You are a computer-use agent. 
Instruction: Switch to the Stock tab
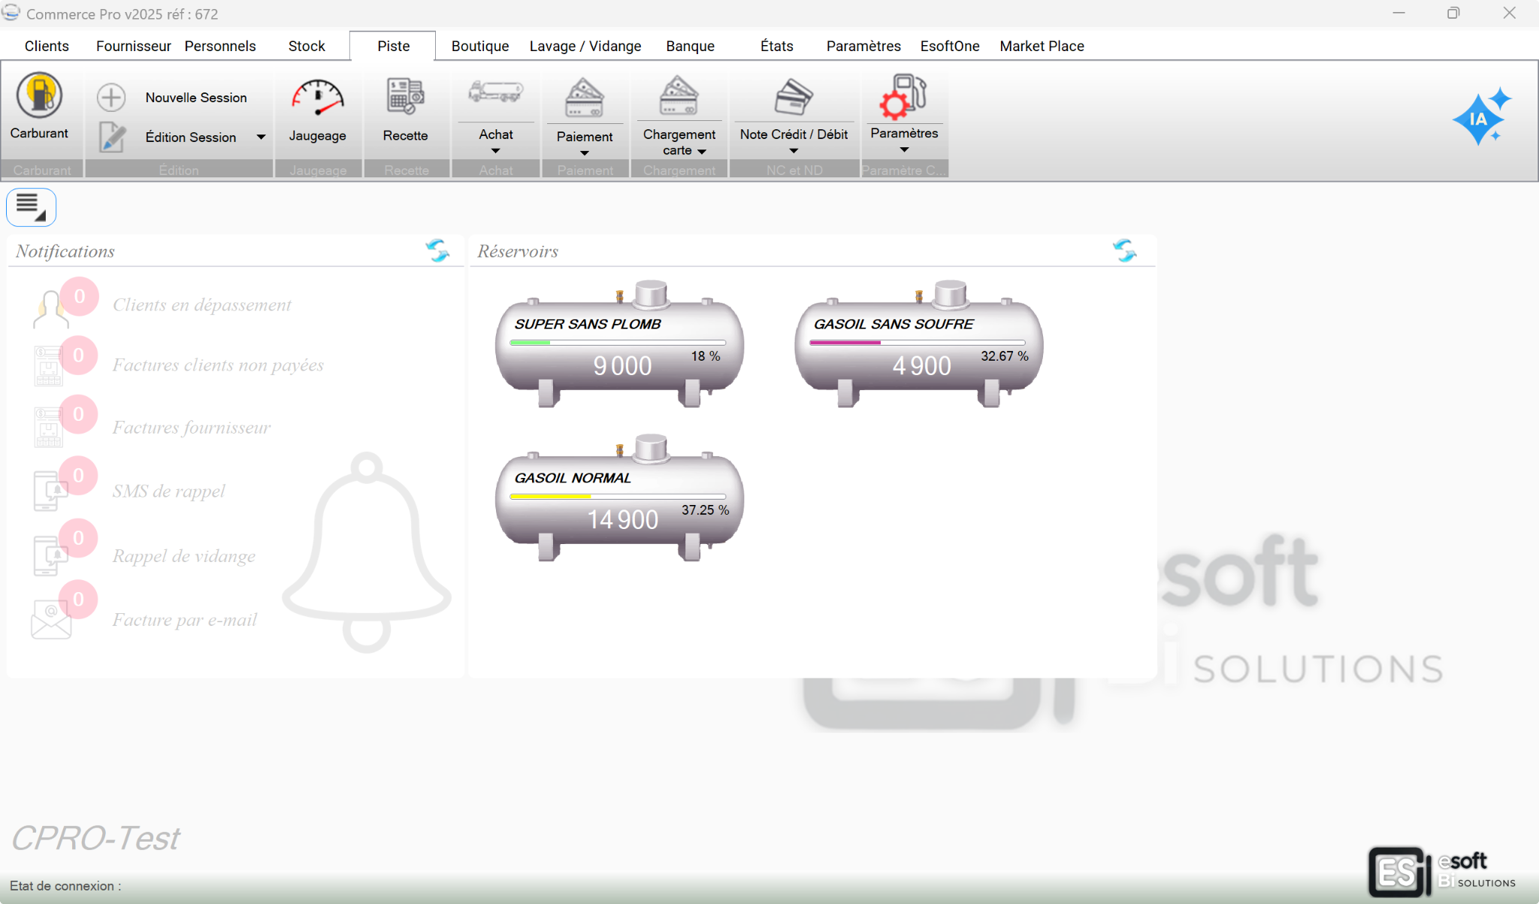pyautogui.click(x=307, y=46)
